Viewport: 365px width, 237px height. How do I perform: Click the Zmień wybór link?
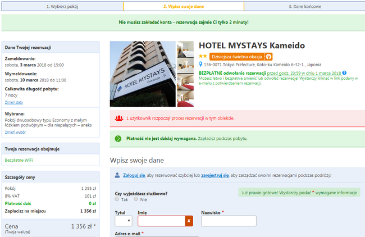coord(15,132)
